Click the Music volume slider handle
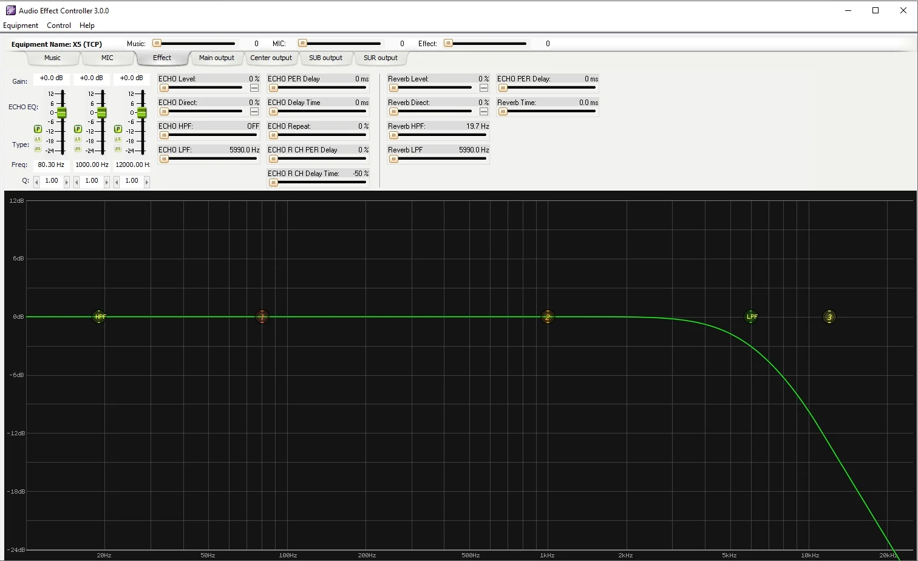This screenshot has width=918, height=561. click(157, 43)
